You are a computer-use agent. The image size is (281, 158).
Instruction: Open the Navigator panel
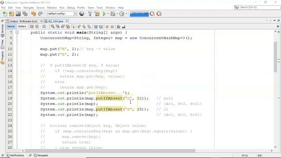[41, 155]
